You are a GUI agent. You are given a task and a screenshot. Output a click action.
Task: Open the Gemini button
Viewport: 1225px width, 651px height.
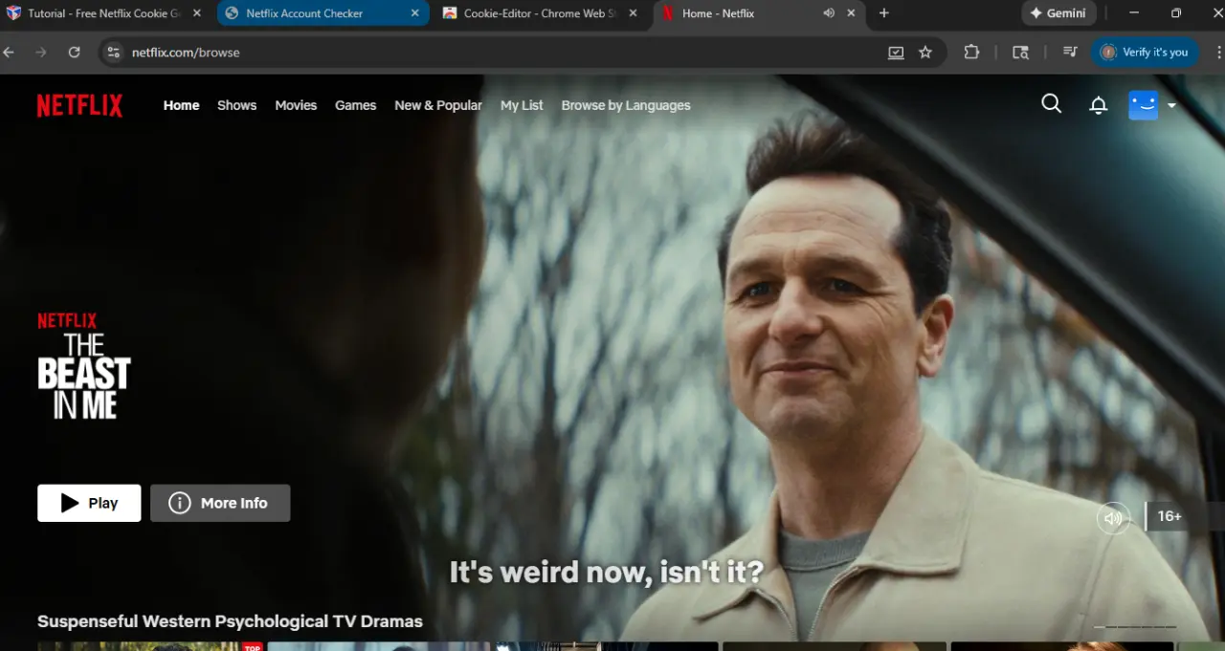click(x=1058, y=13)
